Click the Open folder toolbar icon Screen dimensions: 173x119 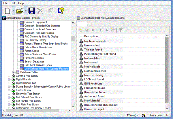click(x=20, y=11)
